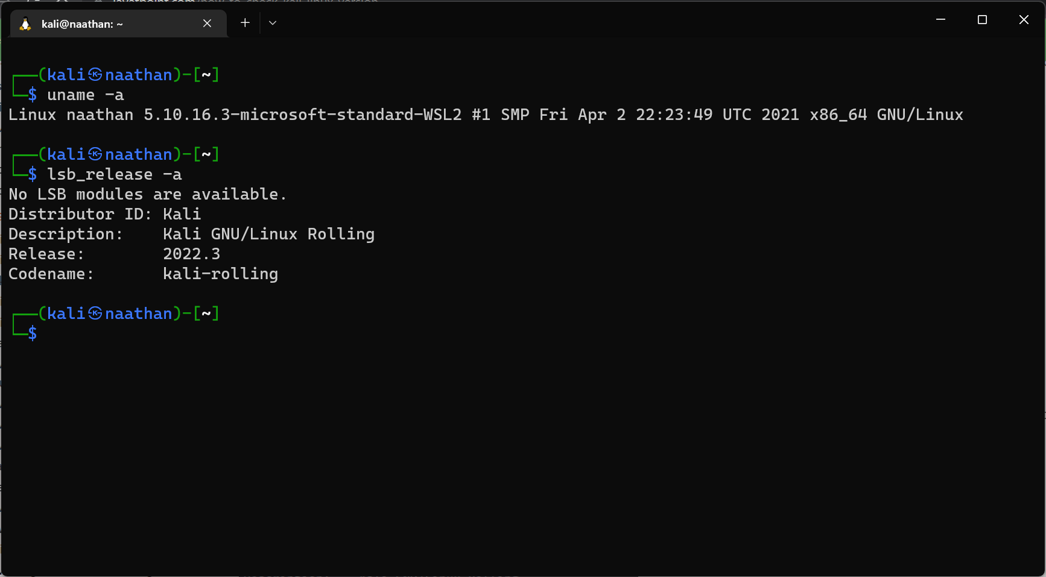
Task: Click the dollar sign at the active prompt
Action: coord(32,332)
